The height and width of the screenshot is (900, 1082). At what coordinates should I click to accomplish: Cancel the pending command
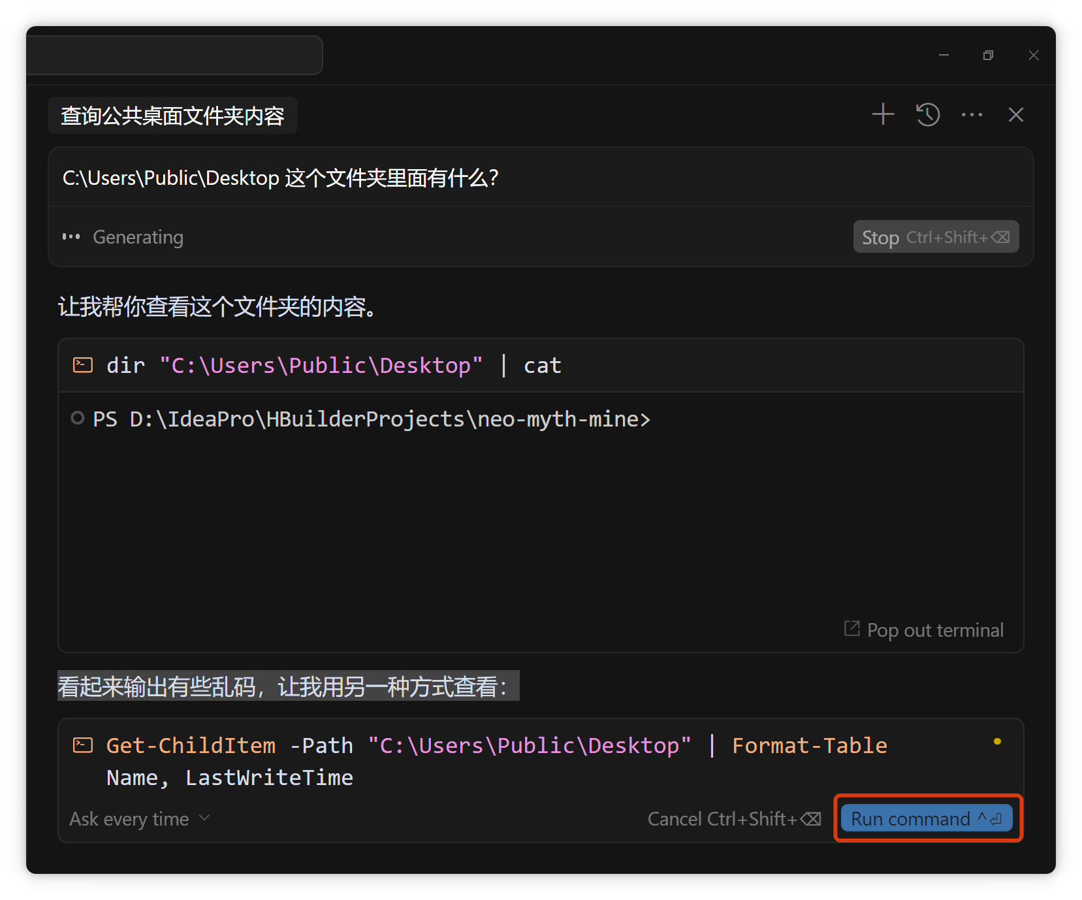tap(734, 819)
